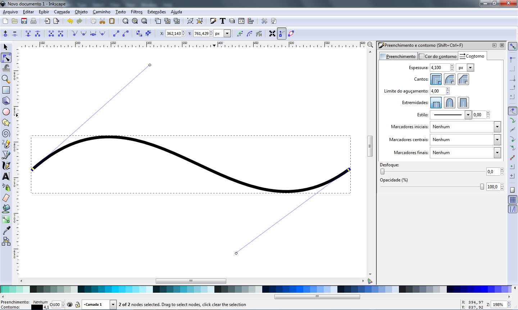Select the Zoom tool in toolbox
The image size is (518, 310).
click(6, 79)
